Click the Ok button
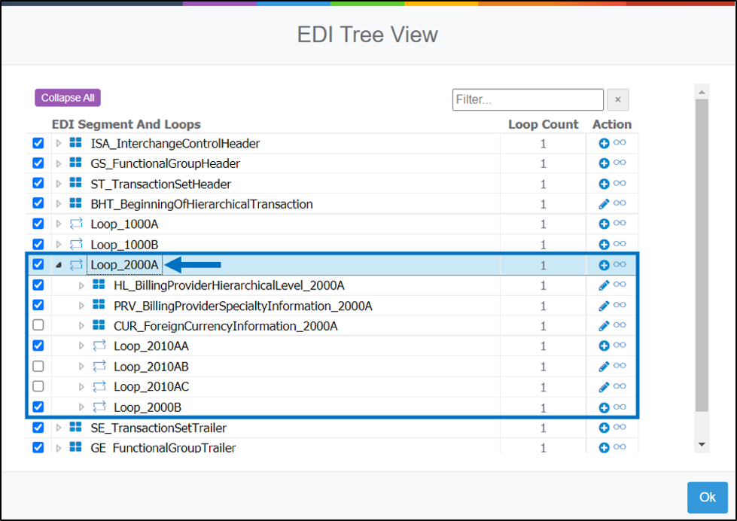 coord(708,497)
